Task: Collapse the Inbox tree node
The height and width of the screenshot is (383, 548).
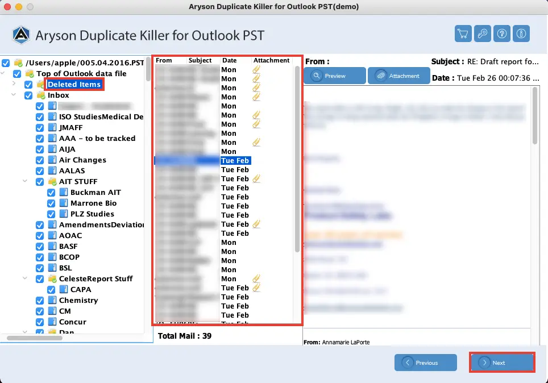Action: [14, 95]
